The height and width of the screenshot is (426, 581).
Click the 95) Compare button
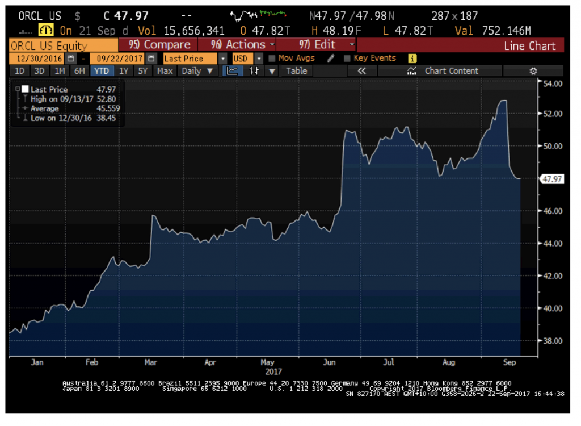coord(158,45)
